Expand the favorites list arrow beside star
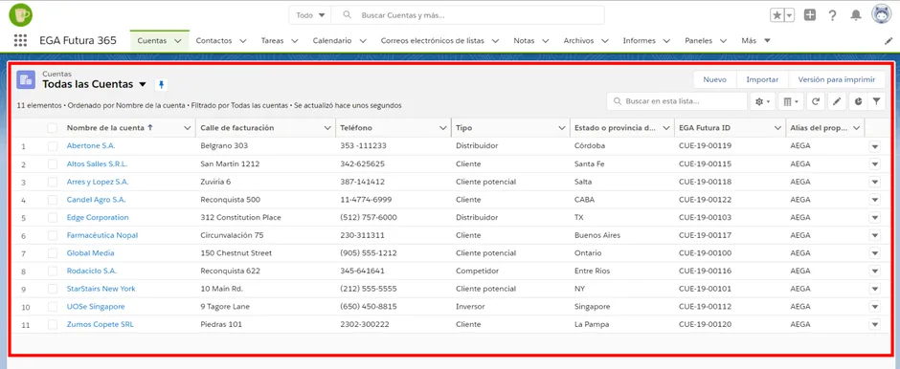 click(789, 15)
